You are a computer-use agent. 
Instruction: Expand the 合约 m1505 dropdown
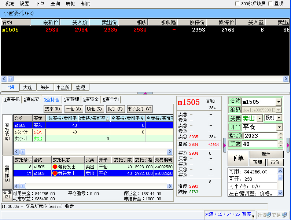click(279, 102)
